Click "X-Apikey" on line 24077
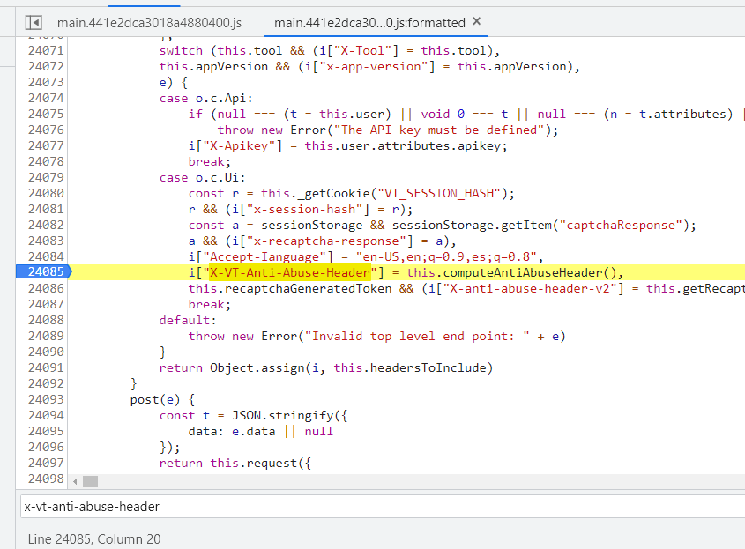This screenshot has width=745, height=549. coord(239,145)
